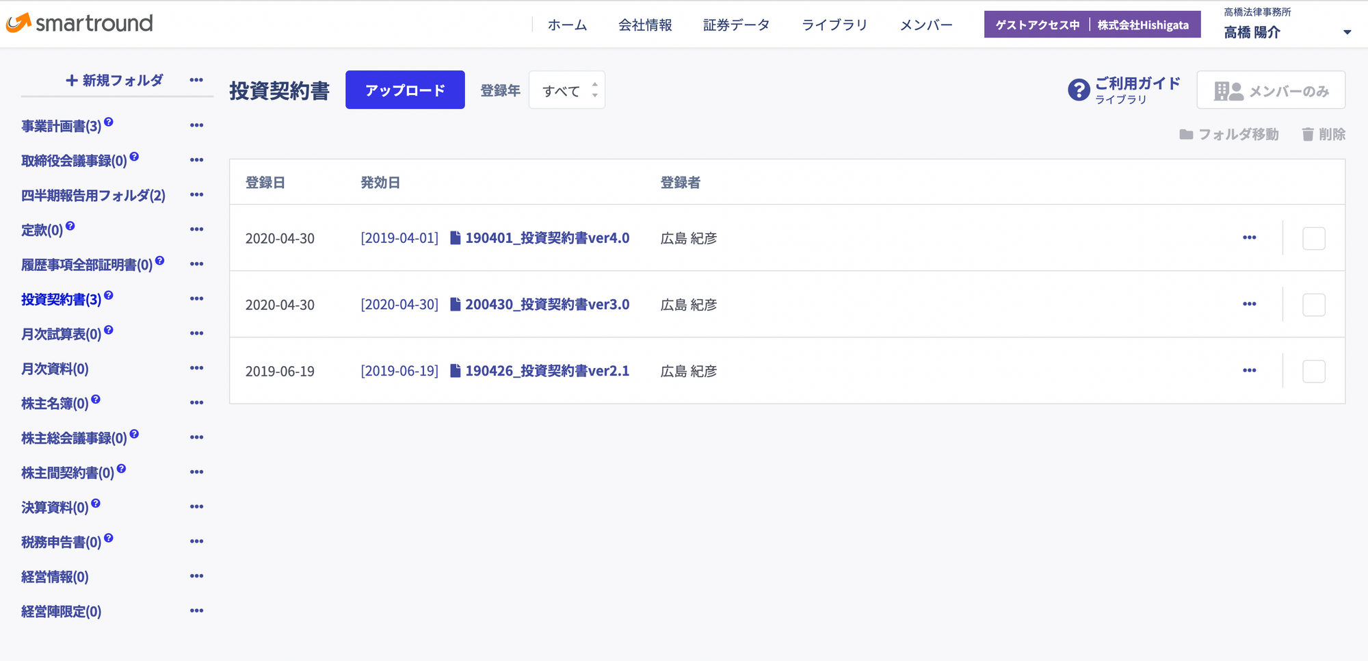Open options menu for 月次試算表 folder
The height and width of the screenshot is (661, 1368).
(x=196, y=333)
